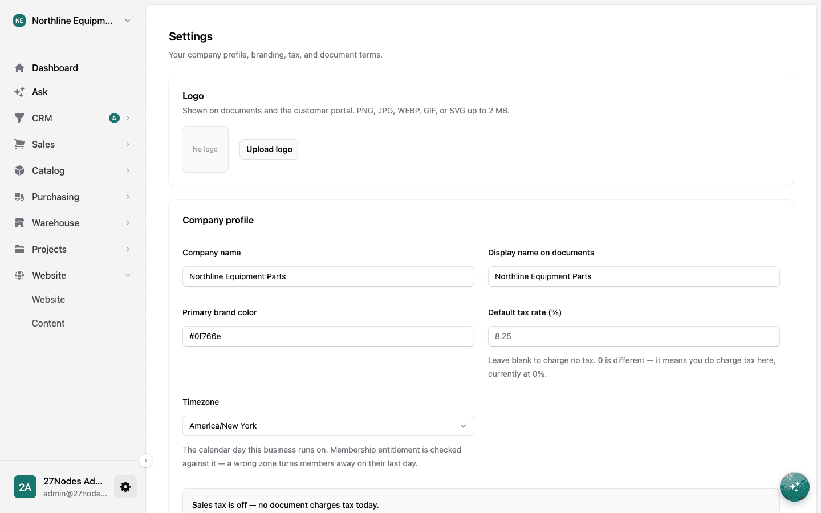Click the 2A user avatar
This screenshot has height=513, width=821.
(25, 487)
